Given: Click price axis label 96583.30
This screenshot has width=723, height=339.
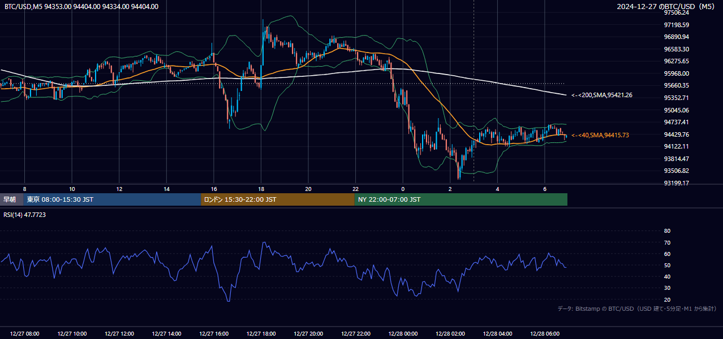Looking at the screenshot, I should pos(677,49).
